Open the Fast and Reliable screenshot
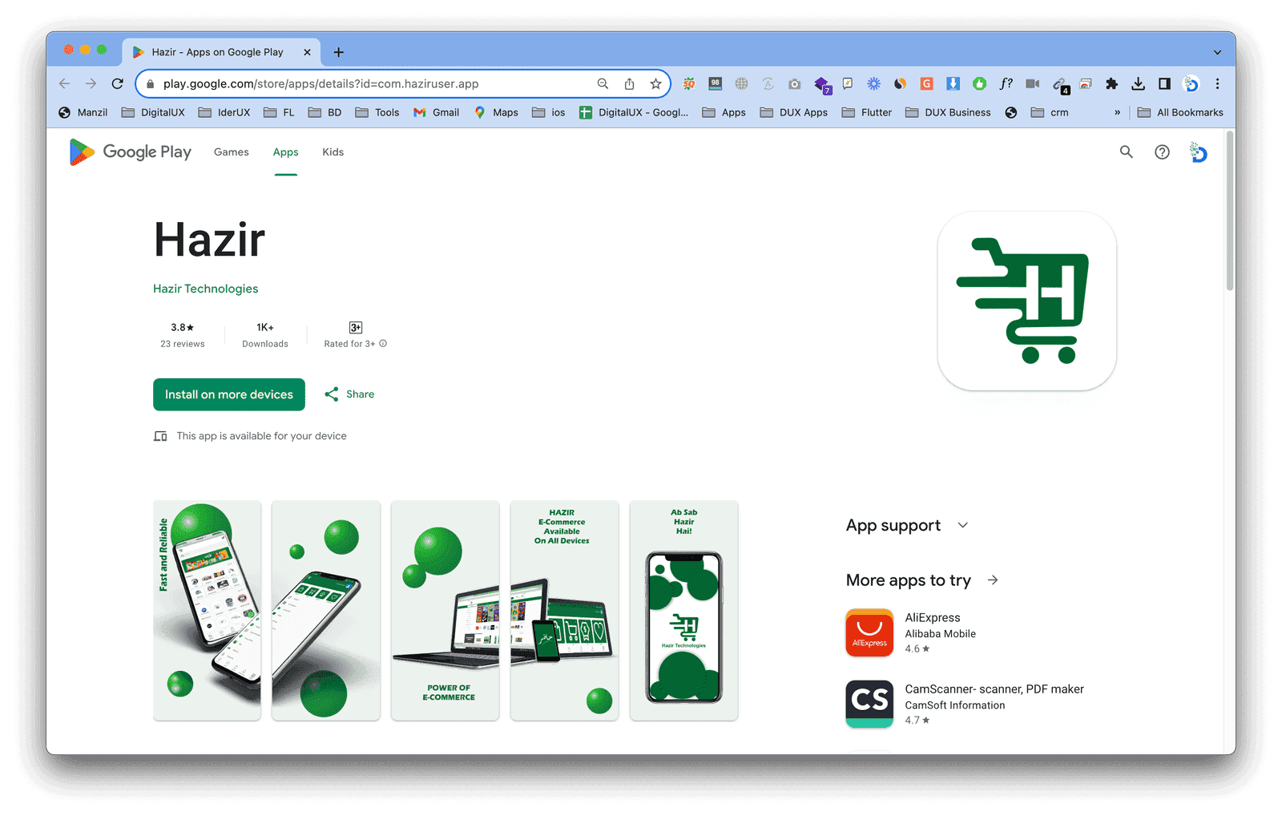This screenshot has width=1282, height=816. click(x=207, y=611)
